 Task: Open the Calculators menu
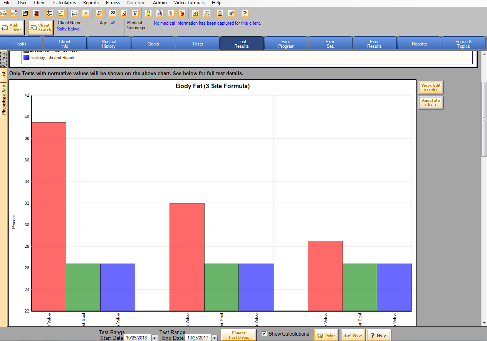click(64, 3)
